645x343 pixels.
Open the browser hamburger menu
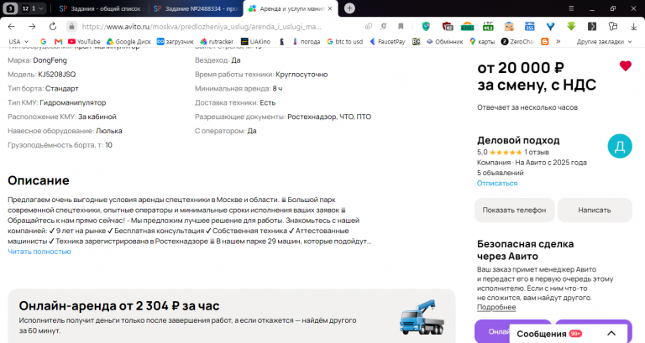571,8
